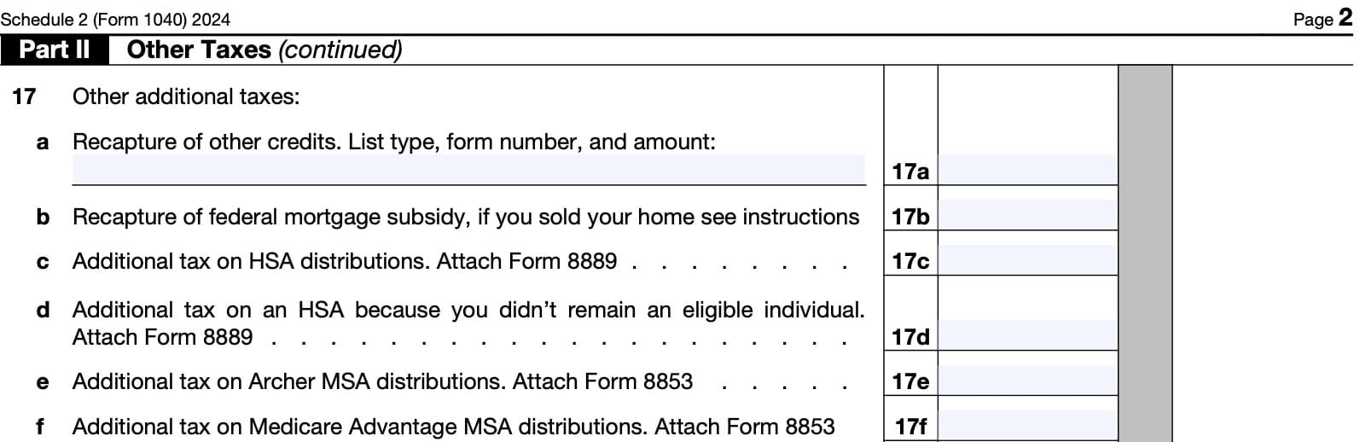Screen dimensions: 1360x442
Task: Click the 17f line number box
Action: click(910, 426)
